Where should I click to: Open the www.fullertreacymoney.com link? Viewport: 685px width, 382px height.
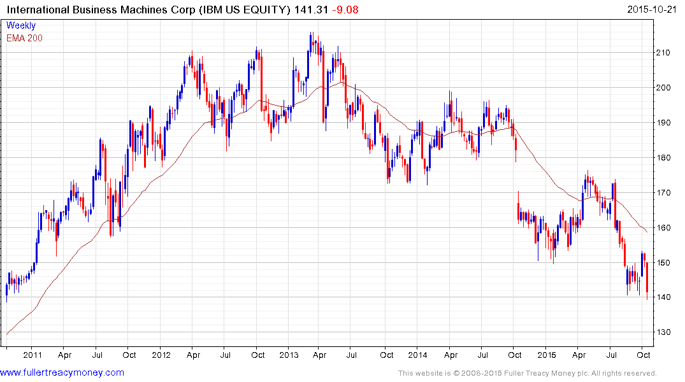tap(62, 373)
